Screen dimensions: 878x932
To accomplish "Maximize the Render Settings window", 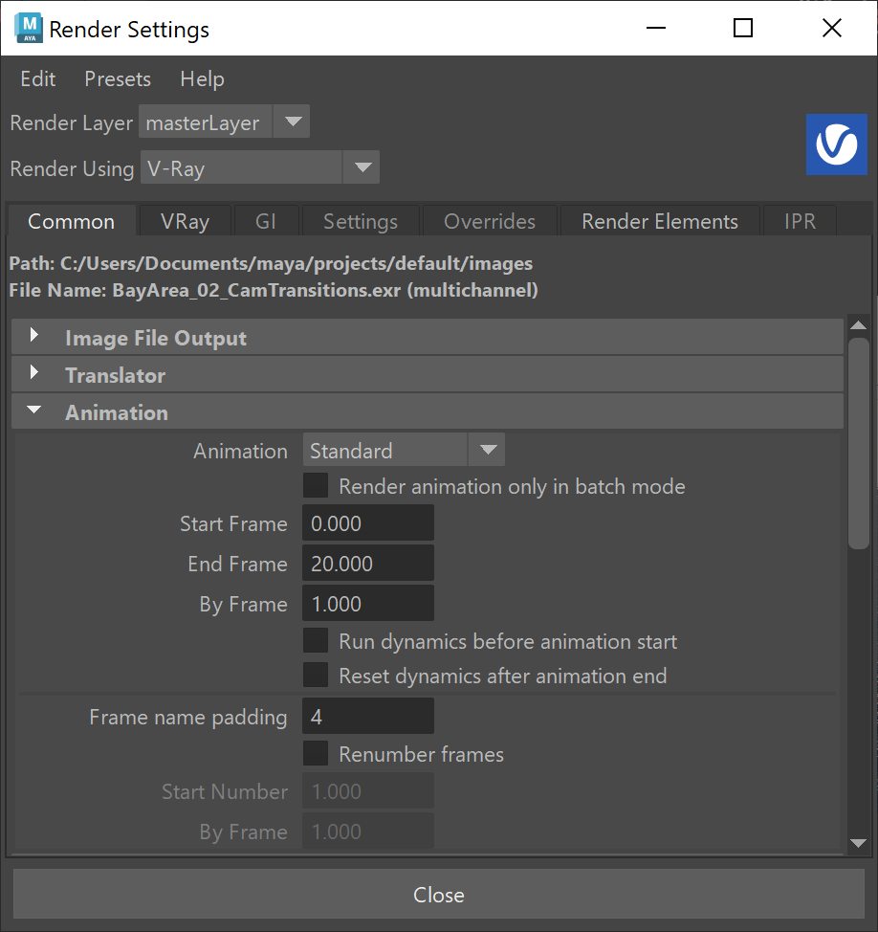I will tap(743, 28).
